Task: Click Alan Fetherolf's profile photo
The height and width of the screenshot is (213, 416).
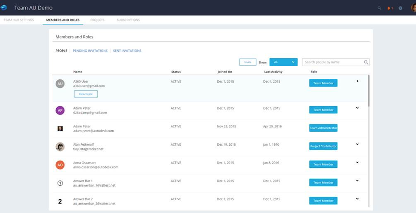Action: tap(60, 147)
